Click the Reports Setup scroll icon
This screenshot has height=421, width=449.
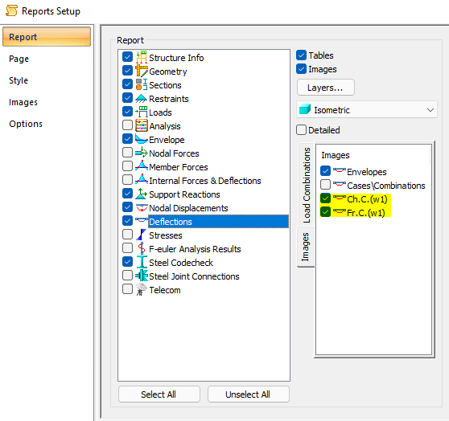click(11, 11)
